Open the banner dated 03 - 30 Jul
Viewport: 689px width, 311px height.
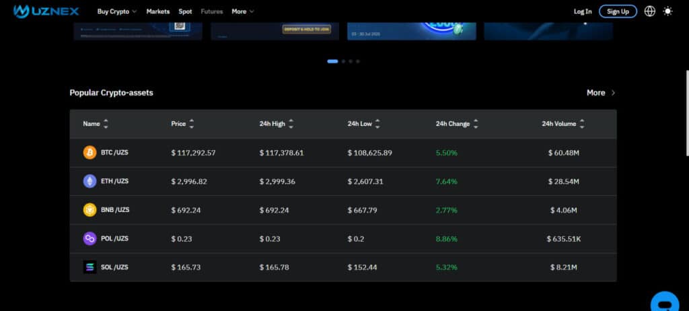[x=412, y=31]
